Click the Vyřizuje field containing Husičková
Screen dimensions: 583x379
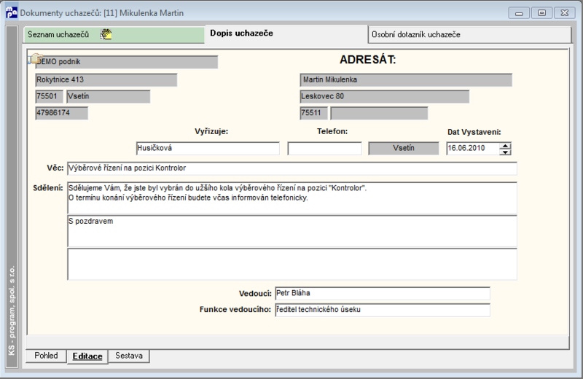[208, 148]
